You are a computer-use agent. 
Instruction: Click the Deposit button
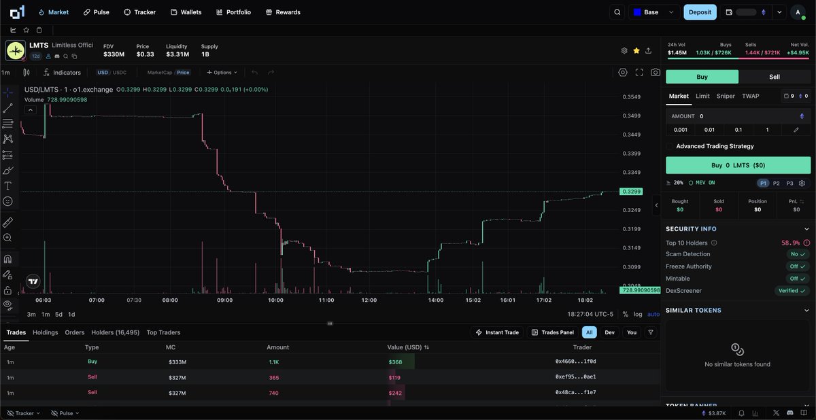coord(700,12)
